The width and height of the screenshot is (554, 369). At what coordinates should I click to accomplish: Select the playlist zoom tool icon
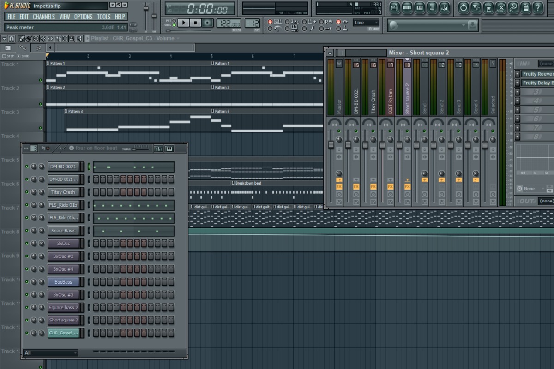pyautogui.click(x=73, y=38)
